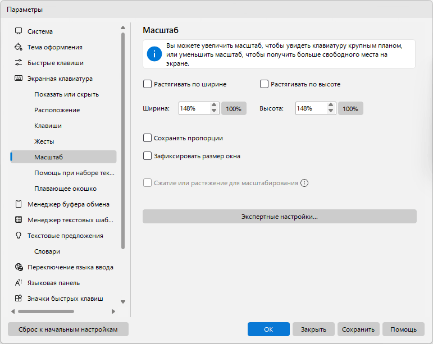This screenshot has width=433, height=344.
Task: Open Показать или скрыть settings page
Action: [x=63, y=94]
